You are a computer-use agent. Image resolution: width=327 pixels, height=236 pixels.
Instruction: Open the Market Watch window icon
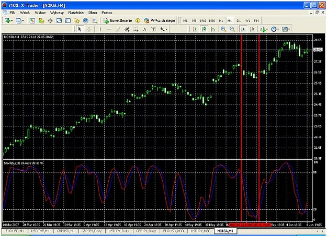pos(32,20)
